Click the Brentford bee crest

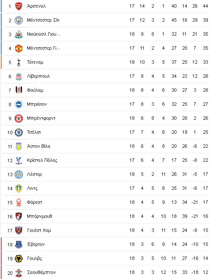tap(19, 118)
